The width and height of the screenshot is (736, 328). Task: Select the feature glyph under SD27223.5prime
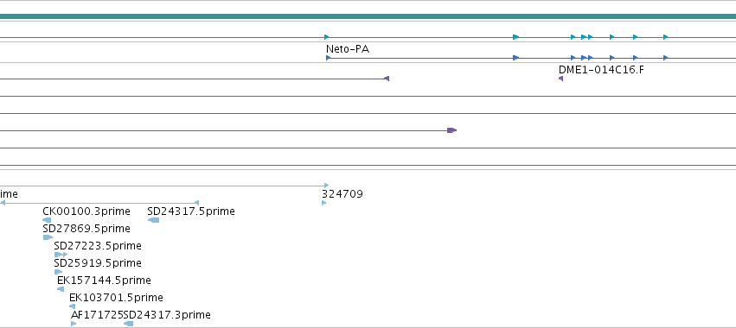(61, 255)
